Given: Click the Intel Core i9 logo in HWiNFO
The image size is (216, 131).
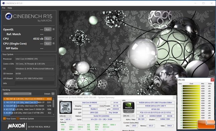Looking at the screenshot, I should point(66,108).
